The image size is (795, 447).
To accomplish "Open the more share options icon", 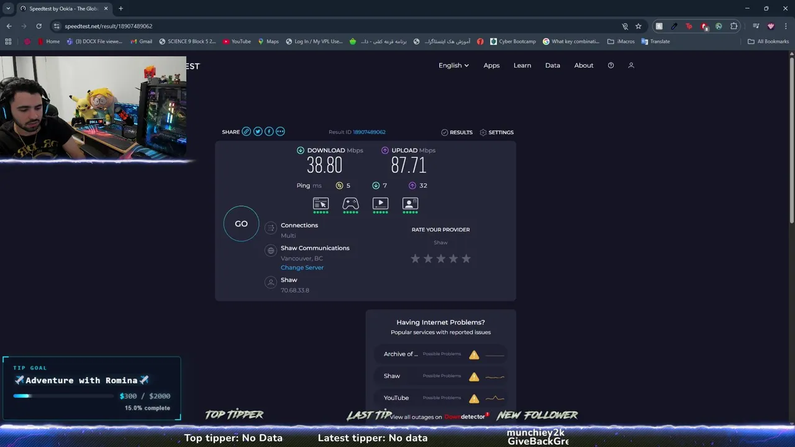I will (280, 132).
